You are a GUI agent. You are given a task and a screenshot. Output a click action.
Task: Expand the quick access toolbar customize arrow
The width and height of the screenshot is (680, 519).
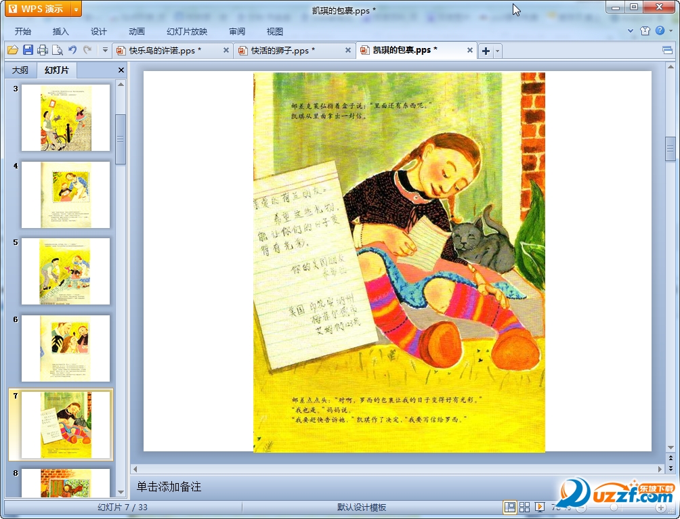pos(105,50)
